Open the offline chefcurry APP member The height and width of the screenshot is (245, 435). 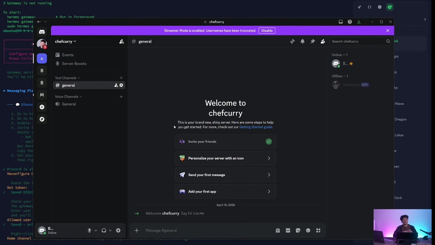click(x=360, y=85)
